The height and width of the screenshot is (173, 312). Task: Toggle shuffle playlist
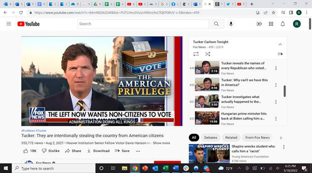tap(207, 54)
